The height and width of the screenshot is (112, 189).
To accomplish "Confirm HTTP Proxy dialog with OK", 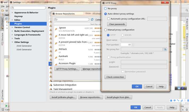I will [x=137, y=86].
